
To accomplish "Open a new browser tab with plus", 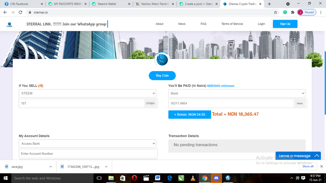I will pyautogui.click(x=269, y=4).
